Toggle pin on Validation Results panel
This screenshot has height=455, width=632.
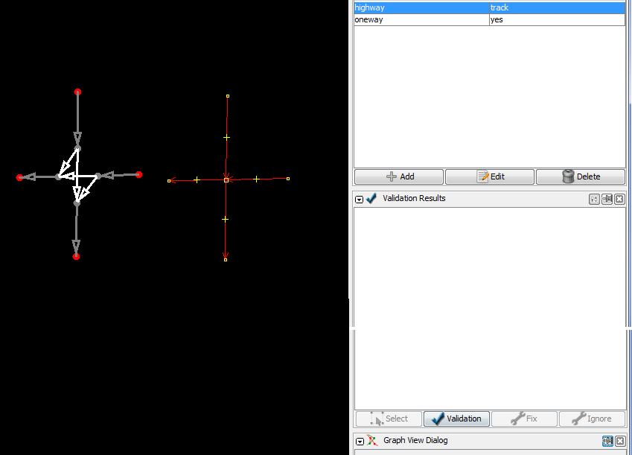pyautogui.click(x=607, y=199)
